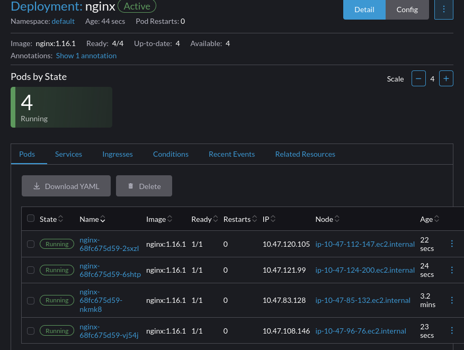Open the deployment actions three-dot menu
This screenshot has height=350, width=464.
(443, 10)
